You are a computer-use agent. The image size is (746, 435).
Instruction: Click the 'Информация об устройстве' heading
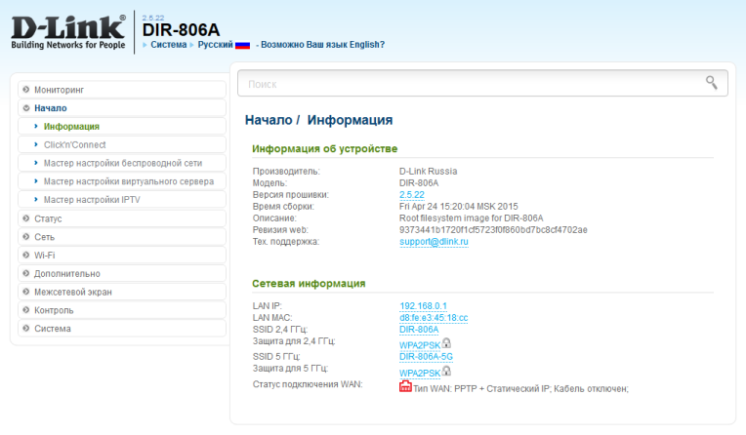(x=324, y=149)
